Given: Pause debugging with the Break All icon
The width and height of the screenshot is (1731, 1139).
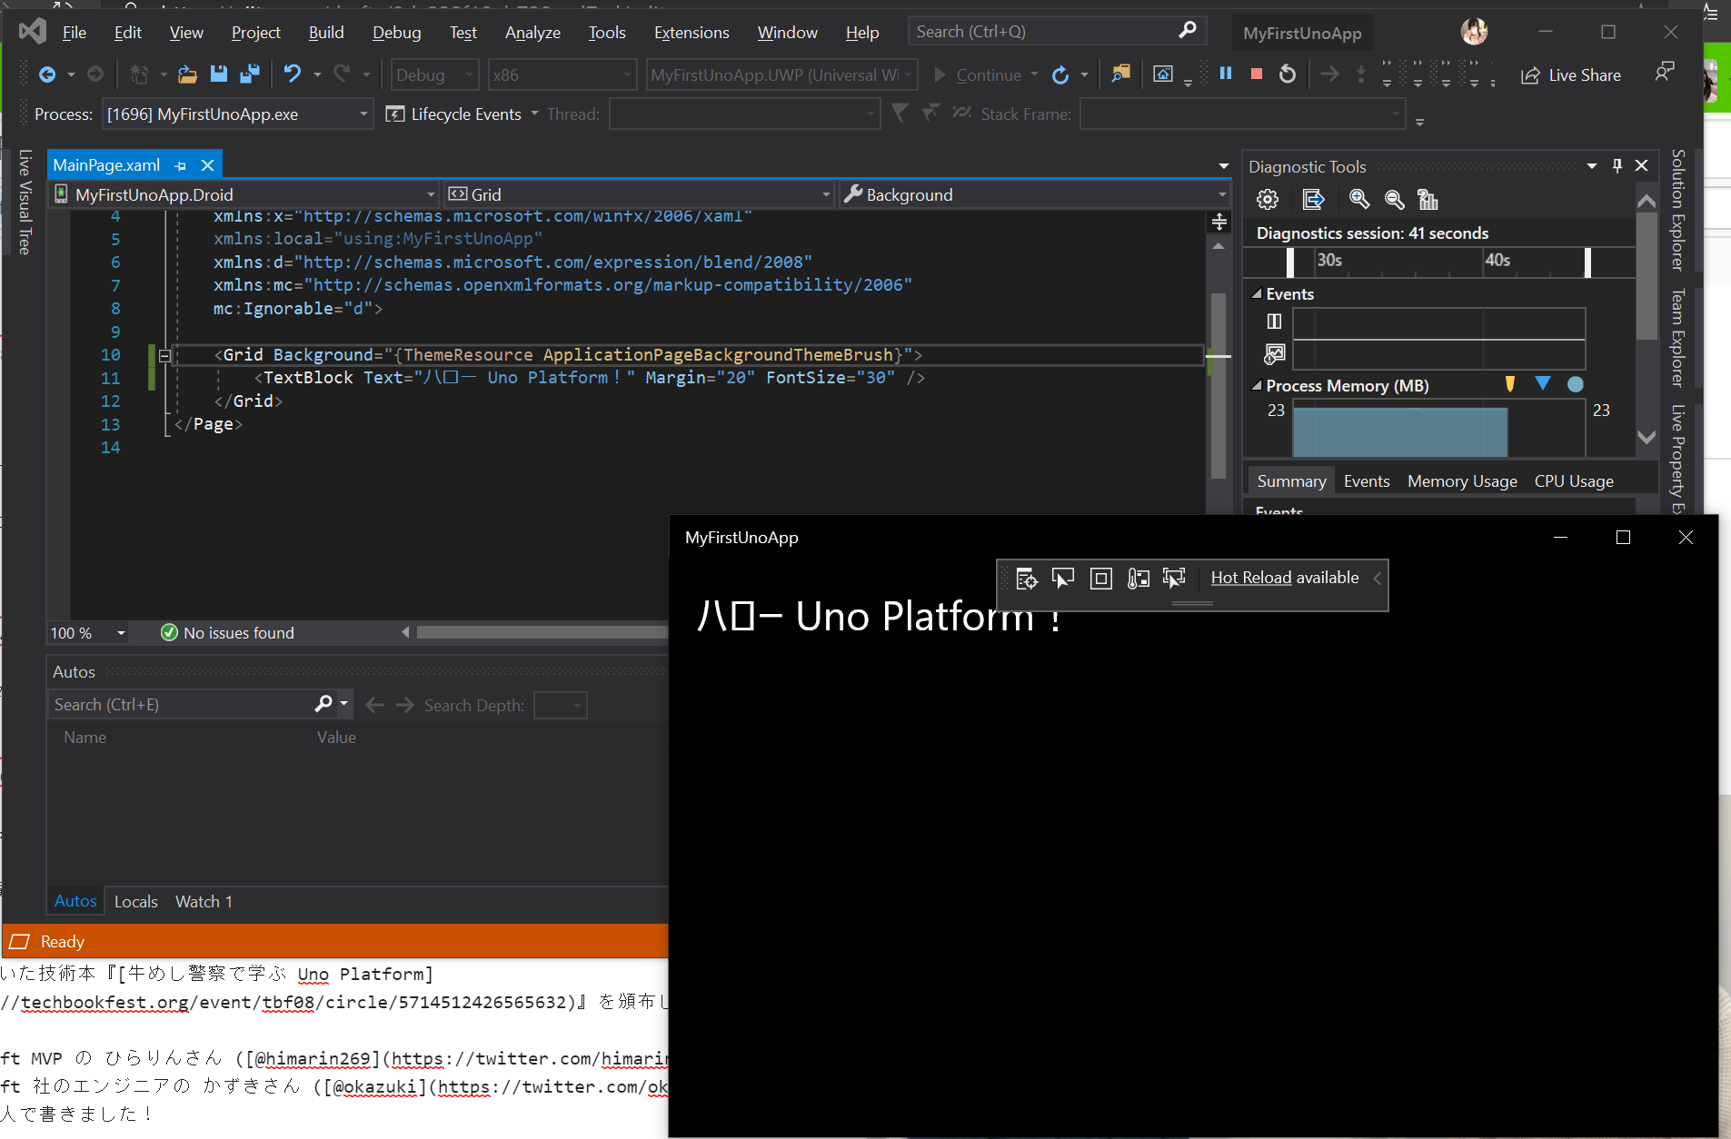Looking at the screenshot, I should point(1226,74).
